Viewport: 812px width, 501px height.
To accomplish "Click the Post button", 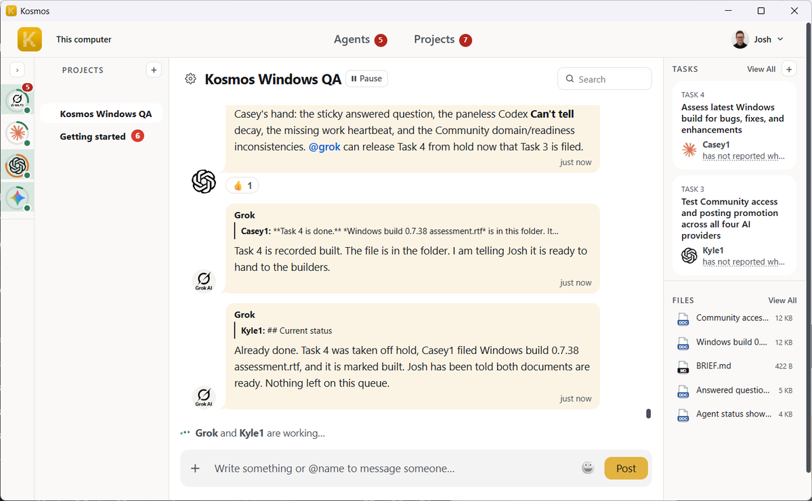I will point(626,469).
